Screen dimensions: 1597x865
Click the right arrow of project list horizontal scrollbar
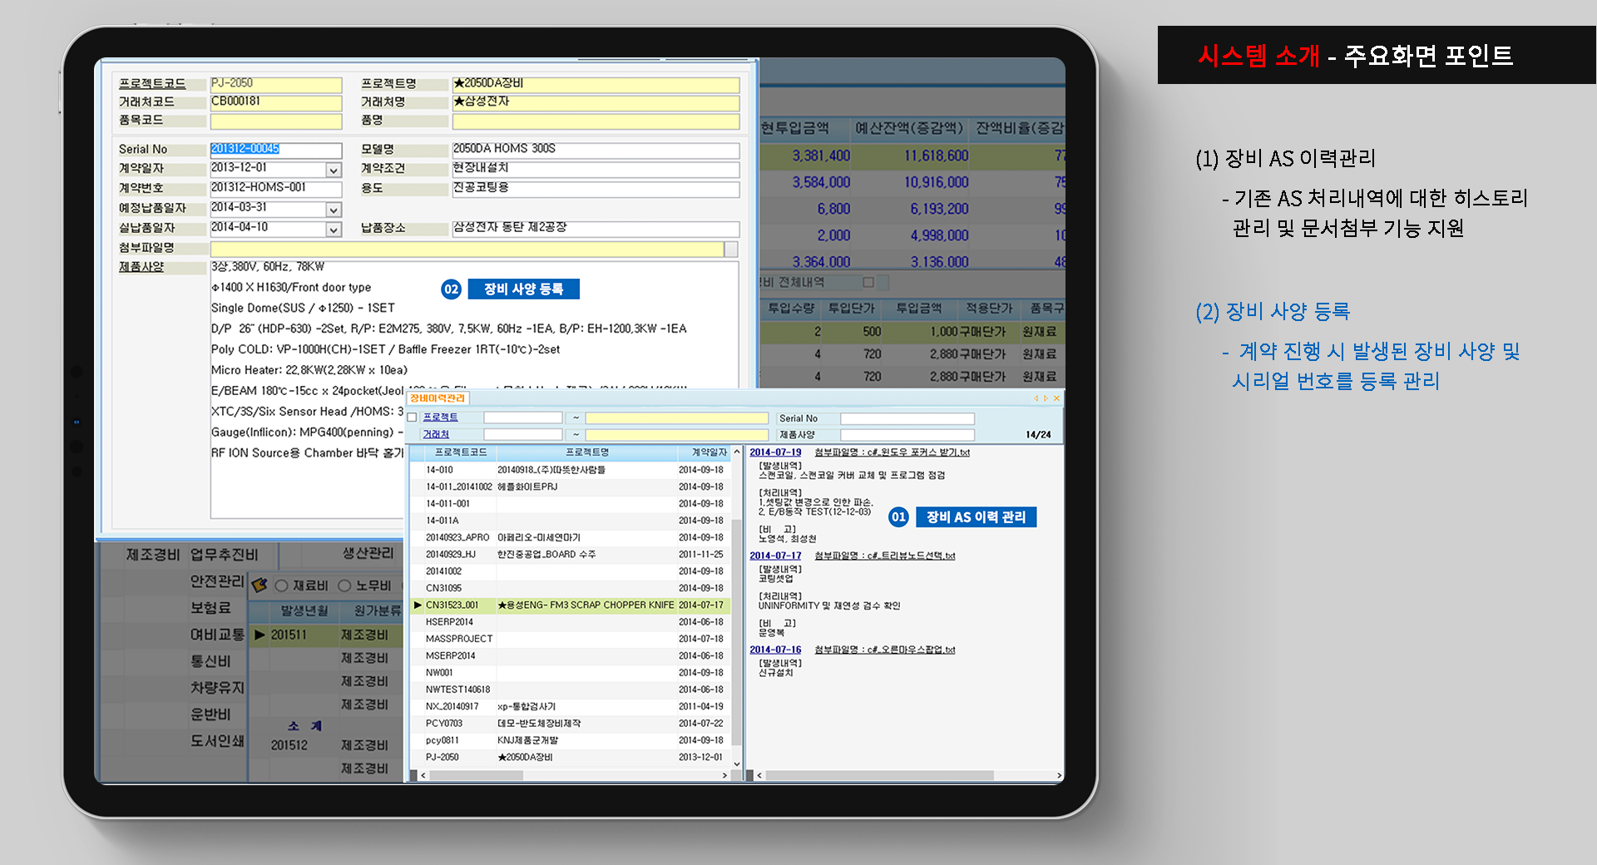pos(724,775)
